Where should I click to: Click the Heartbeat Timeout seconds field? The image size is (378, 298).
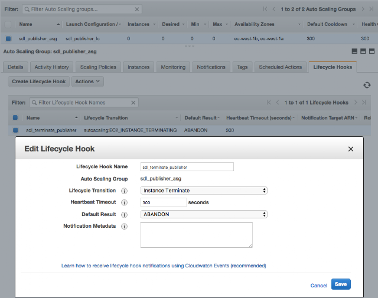(x=164, y=202)
